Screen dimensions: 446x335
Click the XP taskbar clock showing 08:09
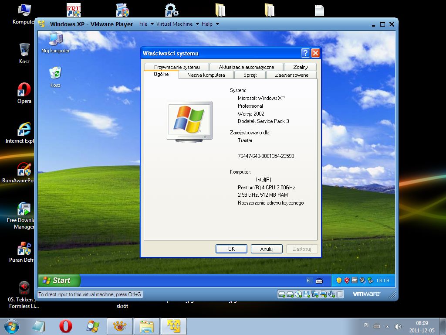(383, 280)
